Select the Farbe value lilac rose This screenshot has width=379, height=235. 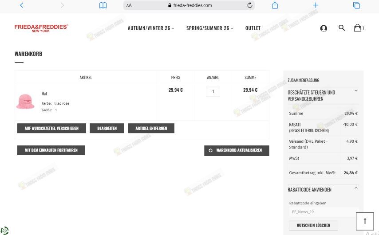click(x=62, y=103)
